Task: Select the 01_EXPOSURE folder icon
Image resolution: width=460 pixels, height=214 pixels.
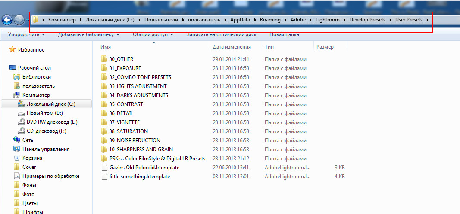Action: click(x=104, y=68)
